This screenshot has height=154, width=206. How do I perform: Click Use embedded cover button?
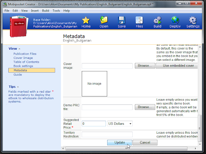coord(177,66)
